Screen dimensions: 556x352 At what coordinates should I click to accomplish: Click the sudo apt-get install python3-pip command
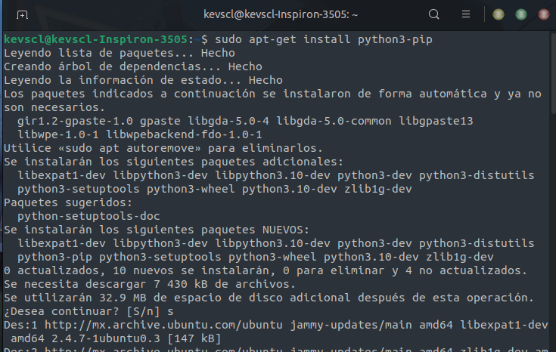(324, 39)
